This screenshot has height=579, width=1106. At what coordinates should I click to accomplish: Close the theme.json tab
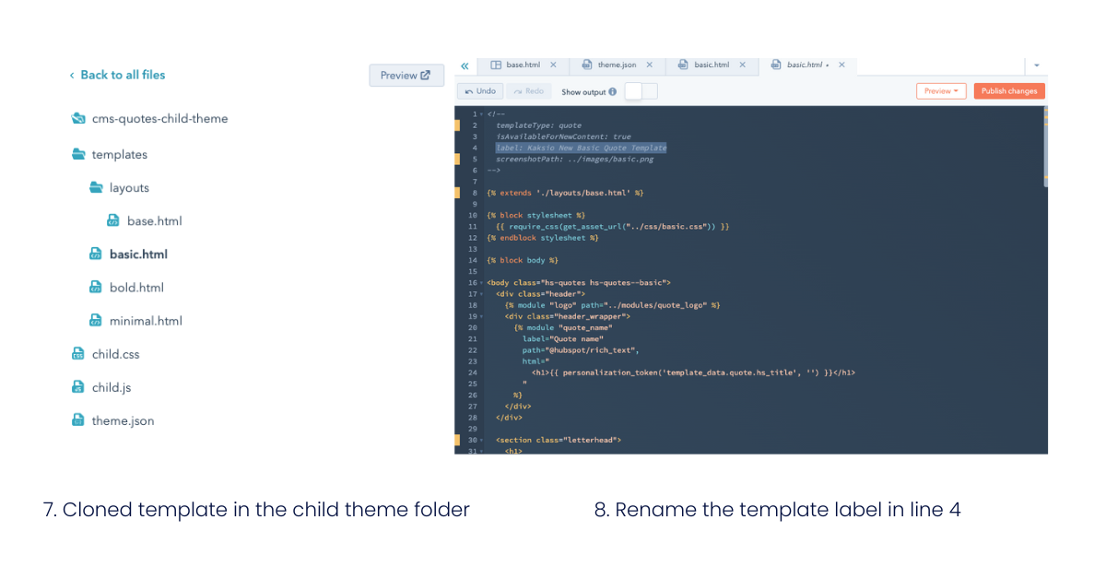[x=649, y=65]
